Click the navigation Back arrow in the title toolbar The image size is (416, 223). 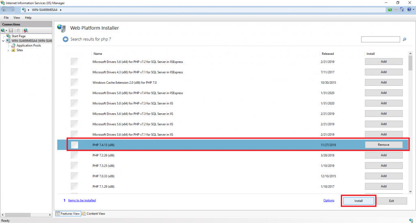point(4,10)
